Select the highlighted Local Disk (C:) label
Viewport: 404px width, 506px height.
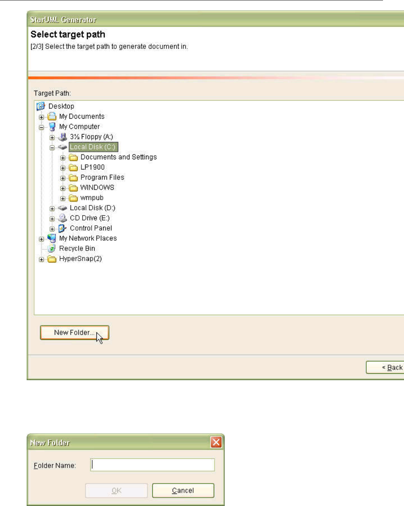pos(93,147)
